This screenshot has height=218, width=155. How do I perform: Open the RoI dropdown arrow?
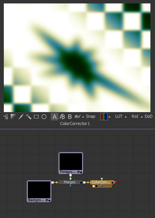[x=142, y=117]
